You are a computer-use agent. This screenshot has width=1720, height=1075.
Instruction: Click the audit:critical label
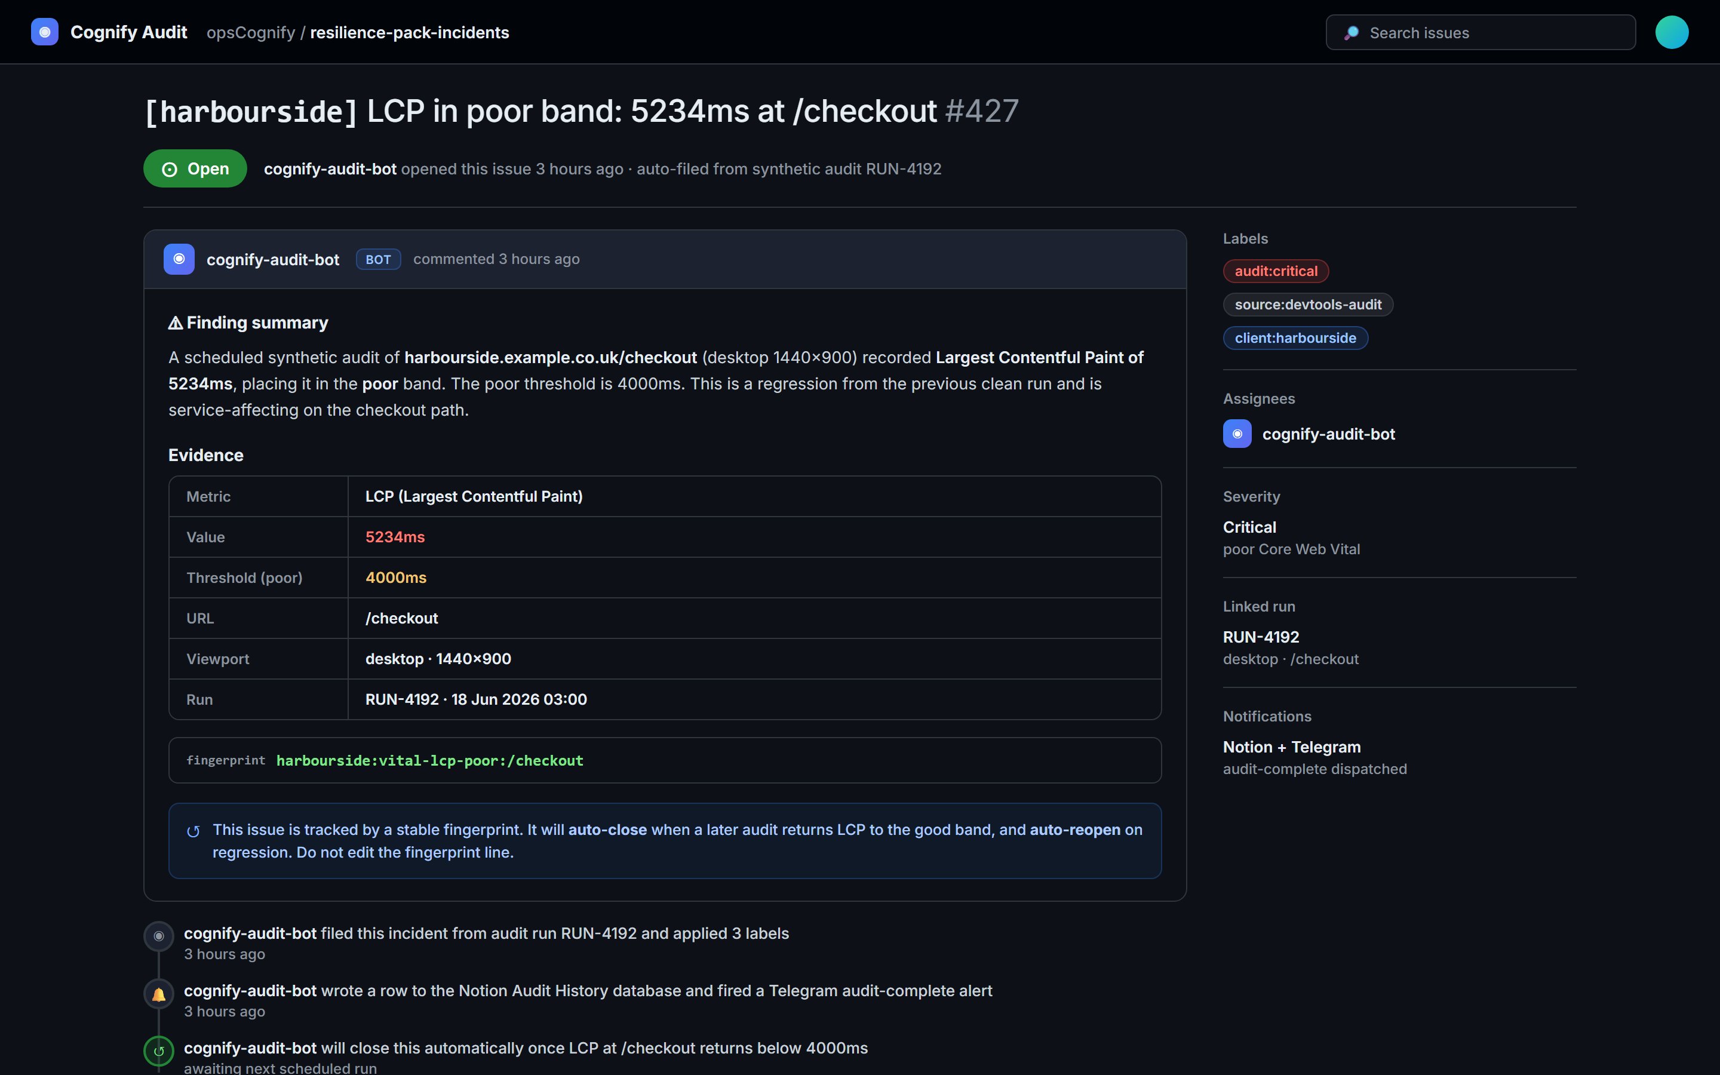1276,271
